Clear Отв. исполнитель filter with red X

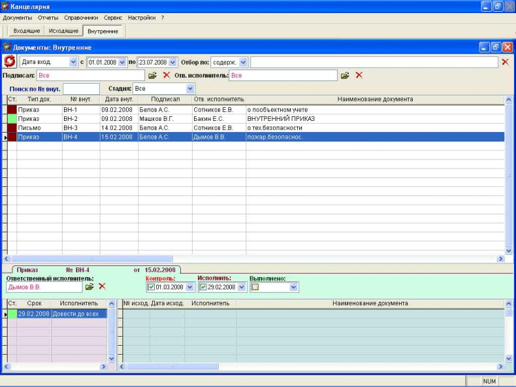pyautogui.click(x=358, y=75)
